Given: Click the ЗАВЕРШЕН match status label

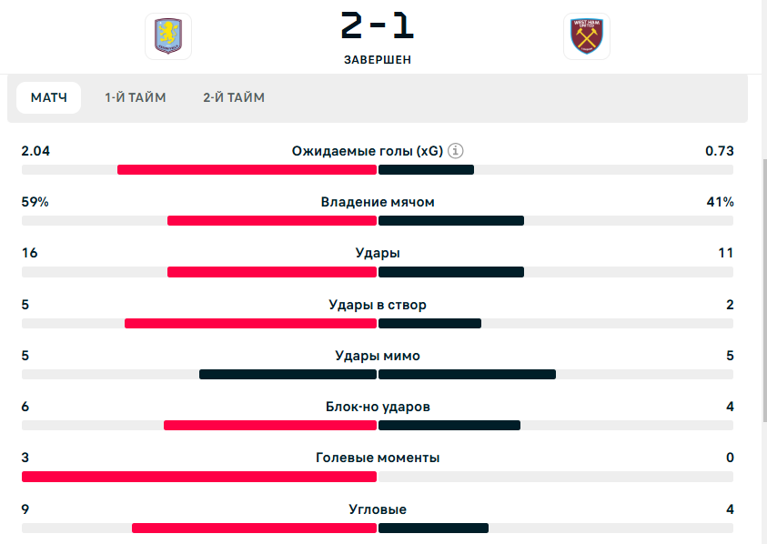Looking at the screenshot, I should pyautogui.click(x=378, y=60).
